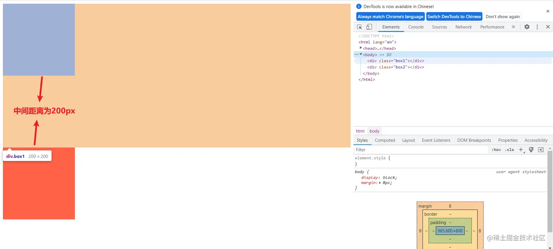Toggle the .cls class editor button

tap(509, 150)
